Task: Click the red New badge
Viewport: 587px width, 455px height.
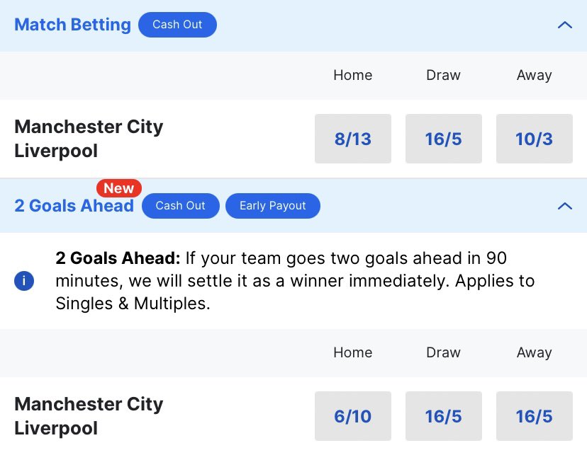Action: 119,188
